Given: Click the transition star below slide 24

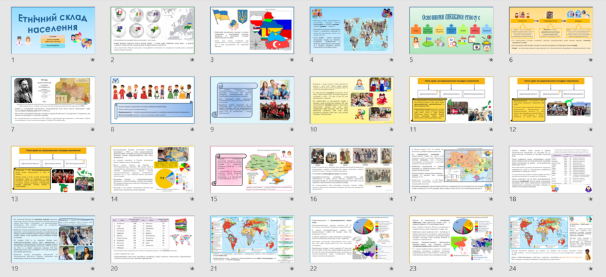Looking at the screenshot, I should [x=590, y=269].
